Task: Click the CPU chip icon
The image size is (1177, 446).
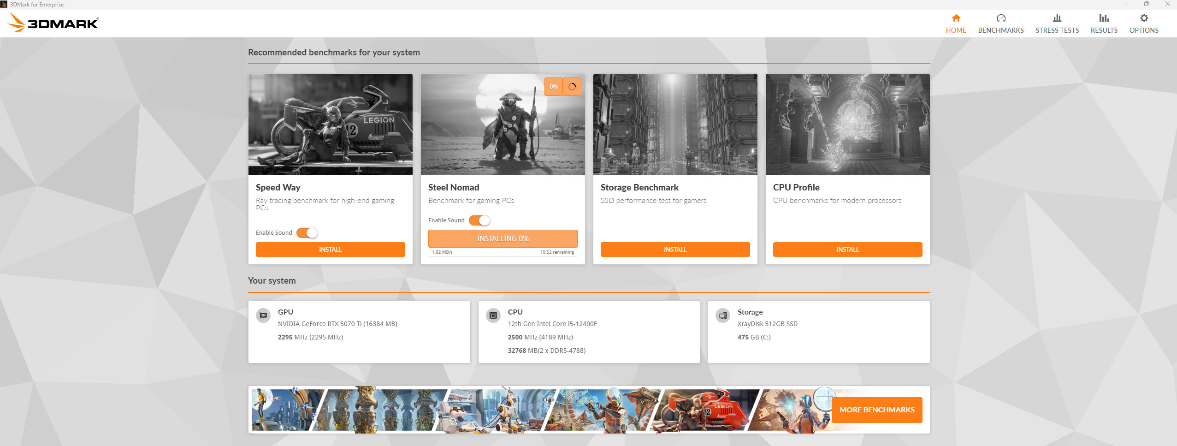Action: coord(493,315)
